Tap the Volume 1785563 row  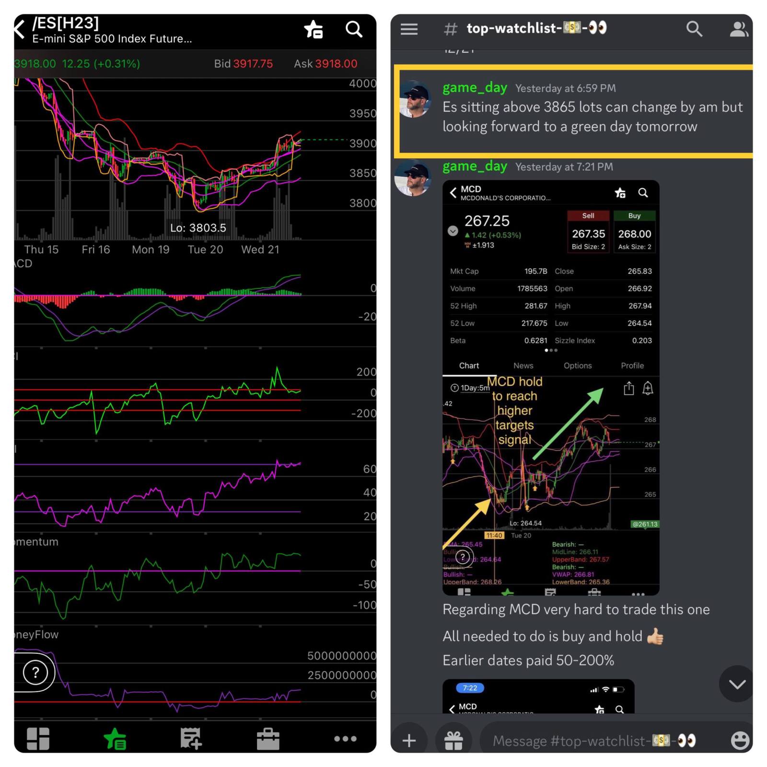[x=499, y=289]
